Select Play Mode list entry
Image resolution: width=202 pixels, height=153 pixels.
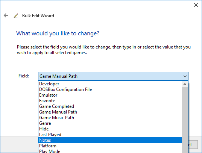pyautogui.click(x=110, y=151)
